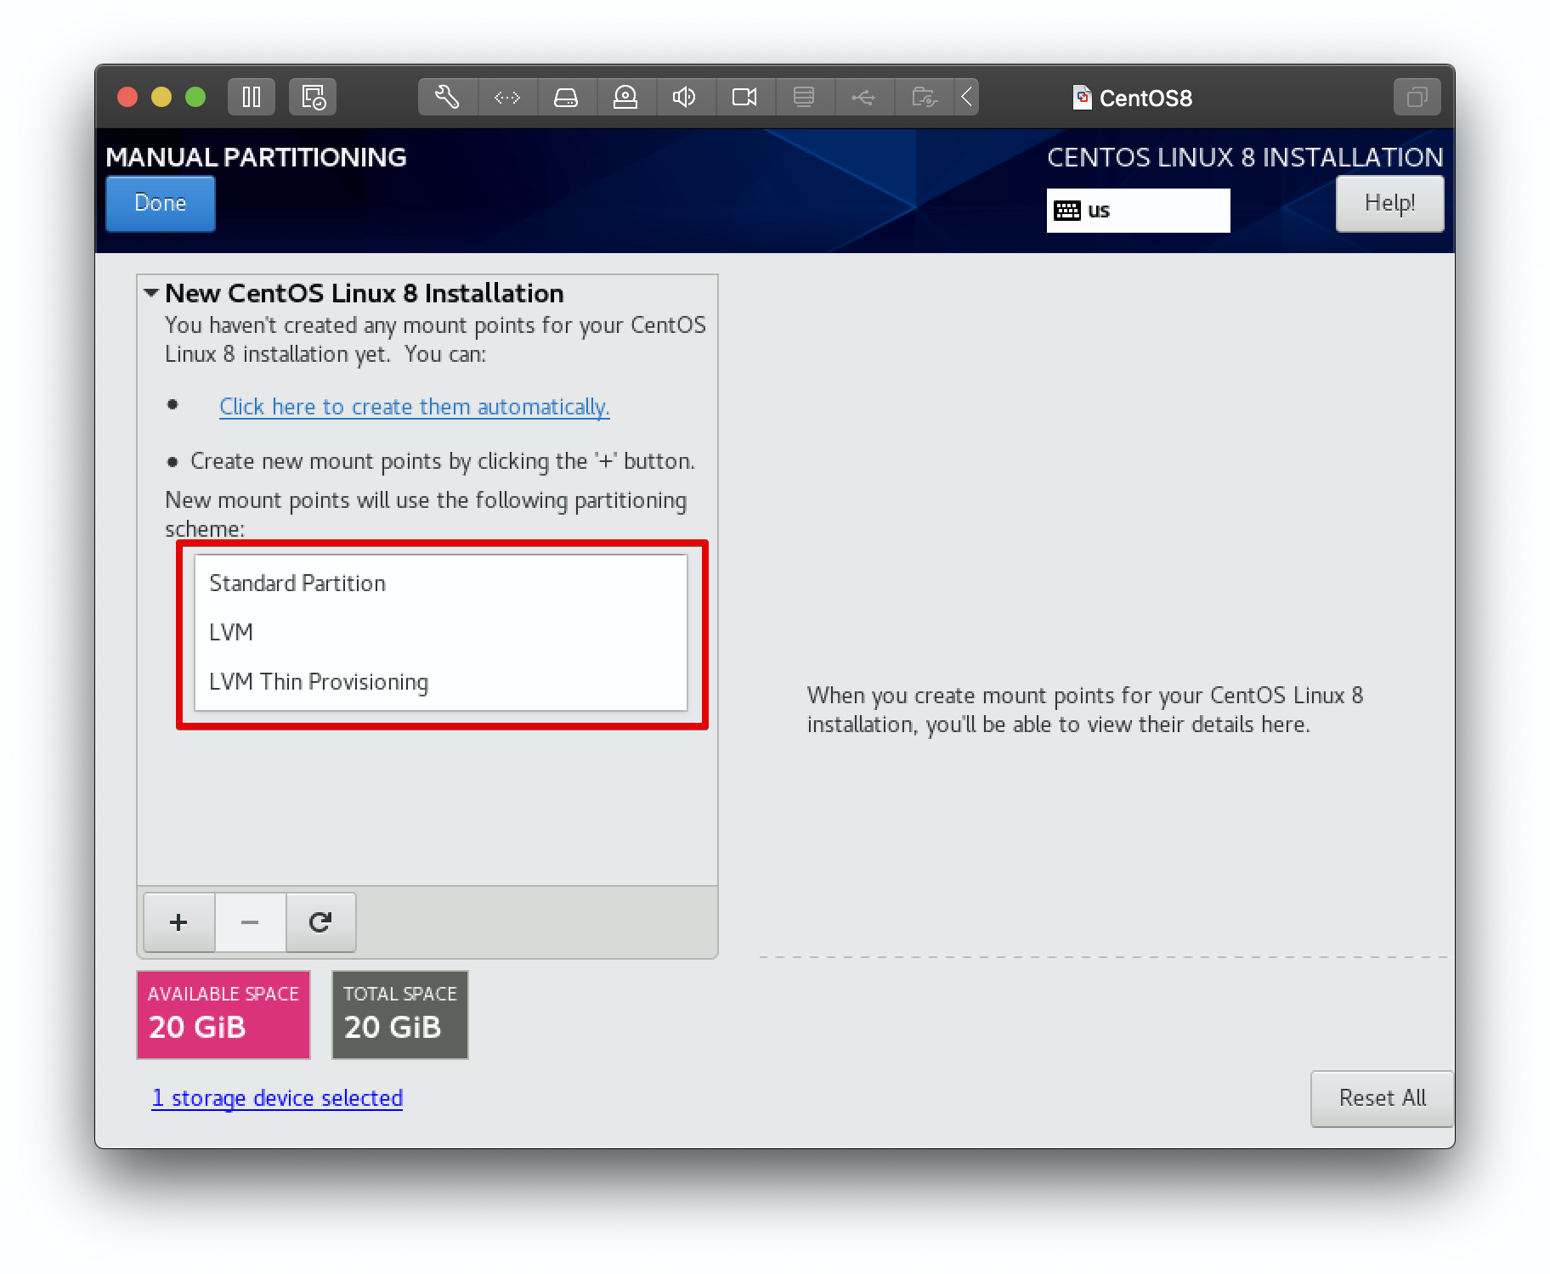Collapse New CentOS Linux 8 Installation section
Viewport: 1550px width, 1274px height.
[x=151, y=293]
